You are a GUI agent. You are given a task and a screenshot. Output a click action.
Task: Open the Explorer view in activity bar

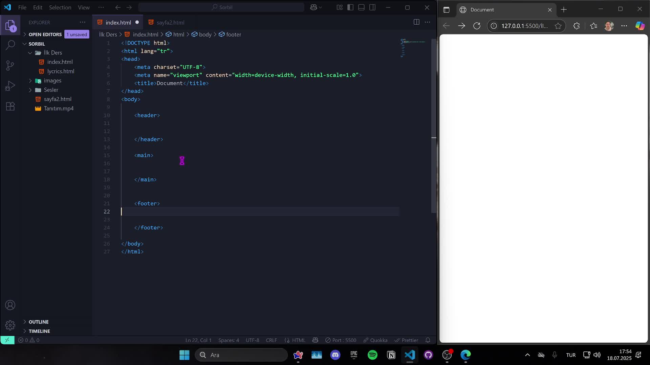pos(10,25)
